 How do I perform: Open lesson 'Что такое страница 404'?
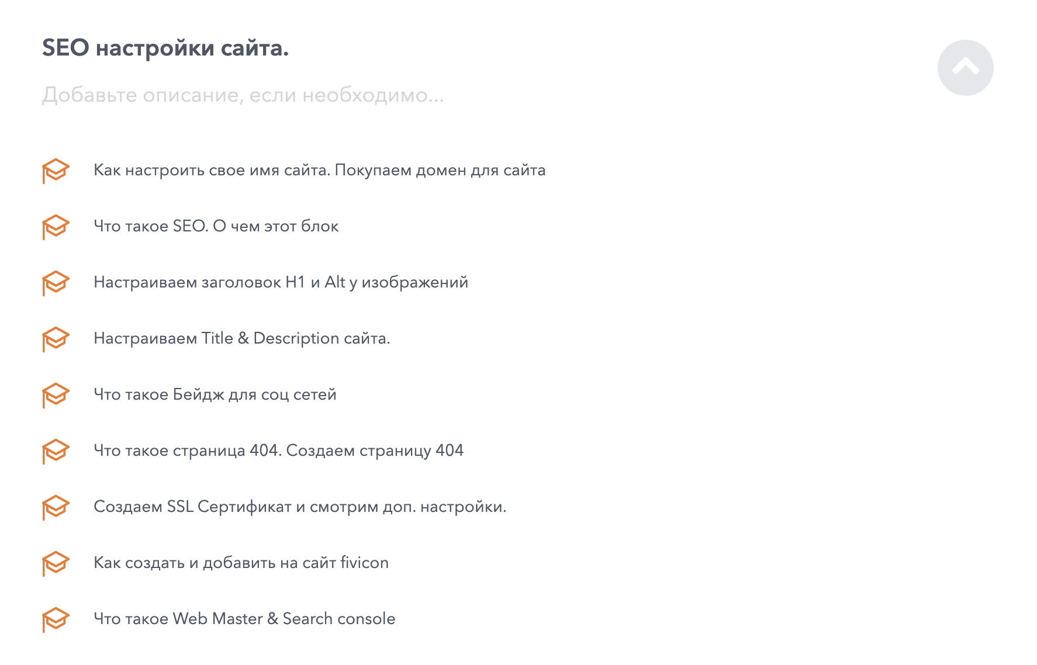point(278,451)
